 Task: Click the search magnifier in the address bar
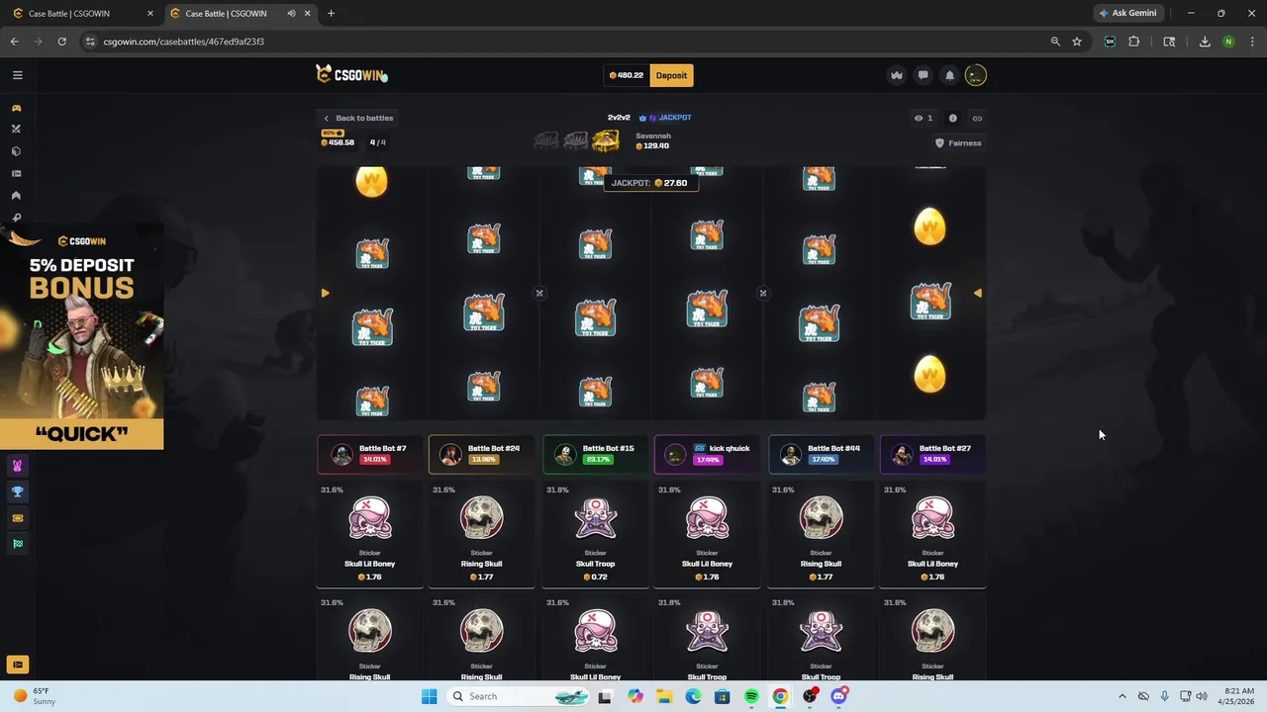[x=1055, y=42]
